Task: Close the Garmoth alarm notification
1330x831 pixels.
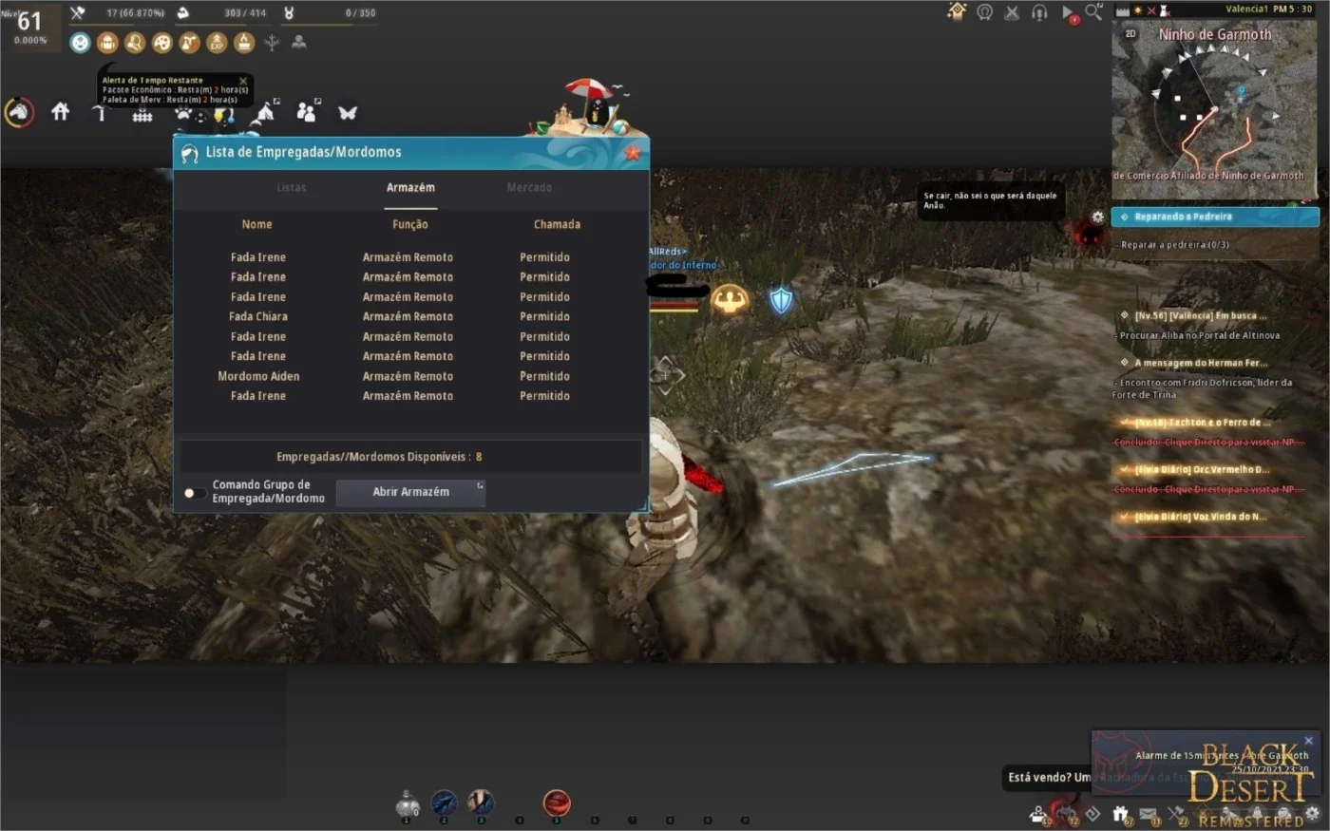Action: pos(1308,741)
